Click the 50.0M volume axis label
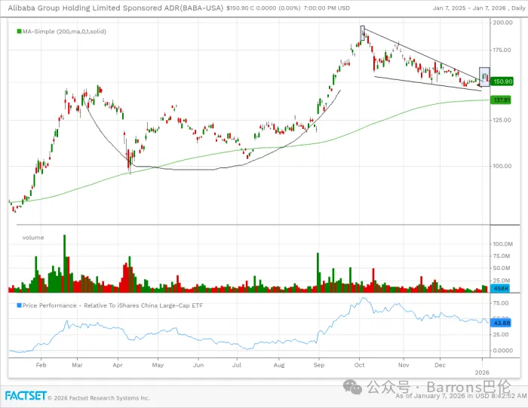Screen dimensions: 528x408 pos(502,268)
